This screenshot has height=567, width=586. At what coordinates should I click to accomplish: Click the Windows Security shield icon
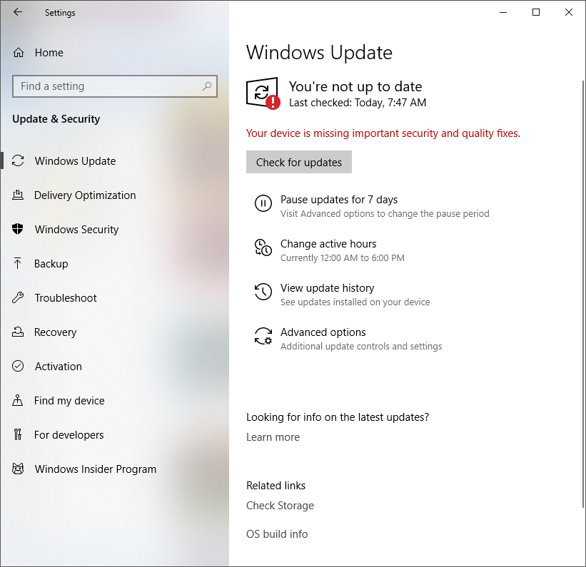tap(18, 229)
